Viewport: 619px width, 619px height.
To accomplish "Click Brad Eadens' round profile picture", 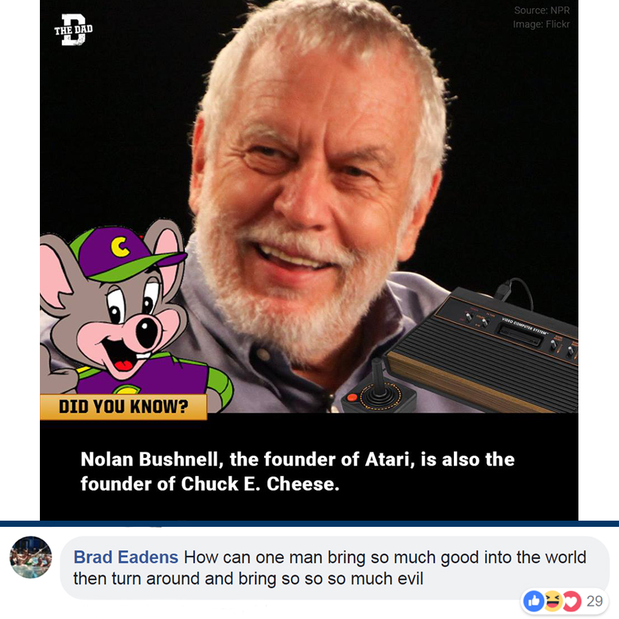I will pos(31,557).
